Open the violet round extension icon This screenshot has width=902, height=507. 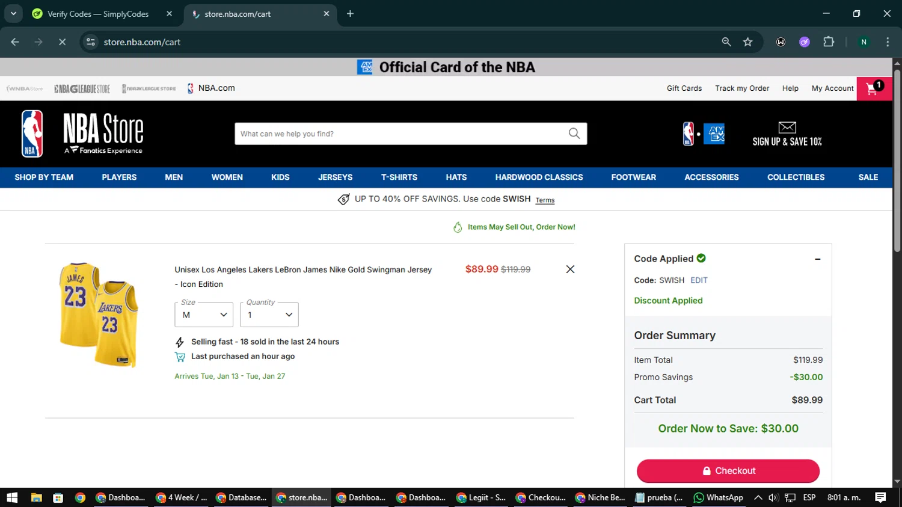pos(805,42)
